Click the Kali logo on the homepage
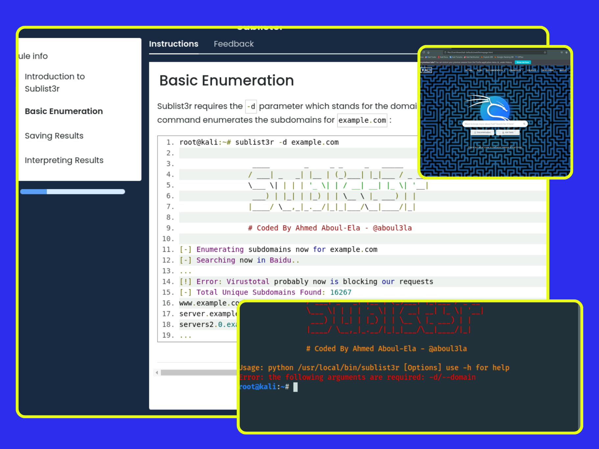Screen dimensions: 599x449 (x=426, y=70)
